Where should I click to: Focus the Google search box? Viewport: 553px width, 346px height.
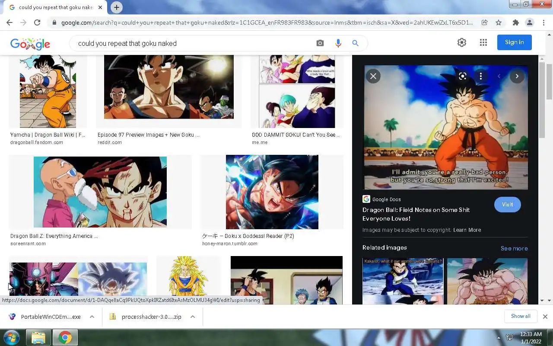pos(194,43)
